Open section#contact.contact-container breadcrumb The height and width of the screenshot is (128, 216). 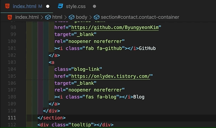(140, 17)
